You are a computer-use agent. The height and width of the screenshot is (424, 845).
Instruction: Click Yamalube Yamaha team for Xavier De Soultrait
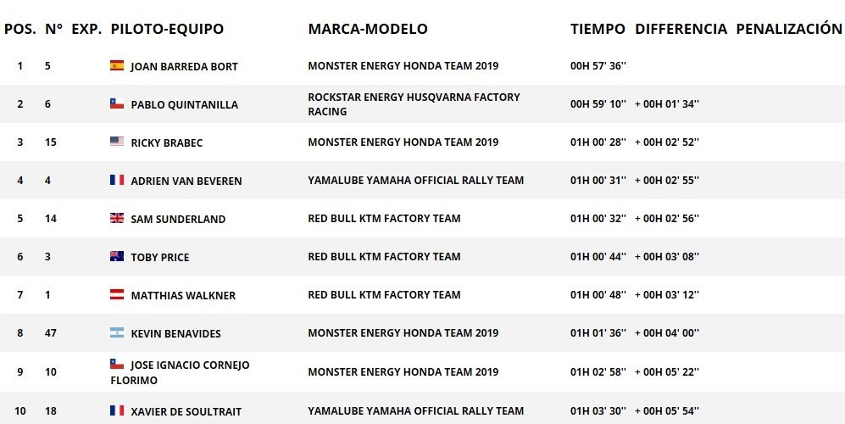415,411
